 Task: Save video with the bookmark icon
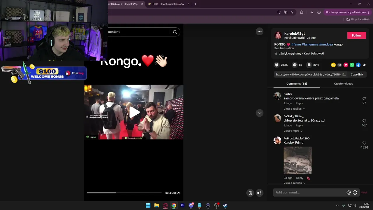click(x=309, y=65)
